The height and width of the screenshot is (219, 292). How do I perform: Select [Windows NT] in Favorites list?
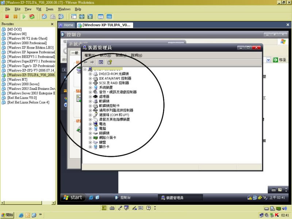[17, 80]
